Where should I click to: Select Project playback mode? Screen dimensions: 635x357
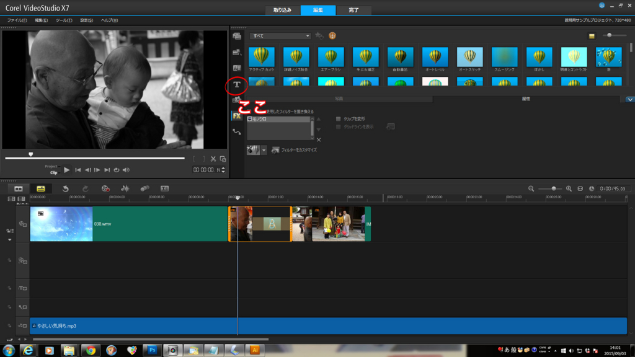point(51,166)
